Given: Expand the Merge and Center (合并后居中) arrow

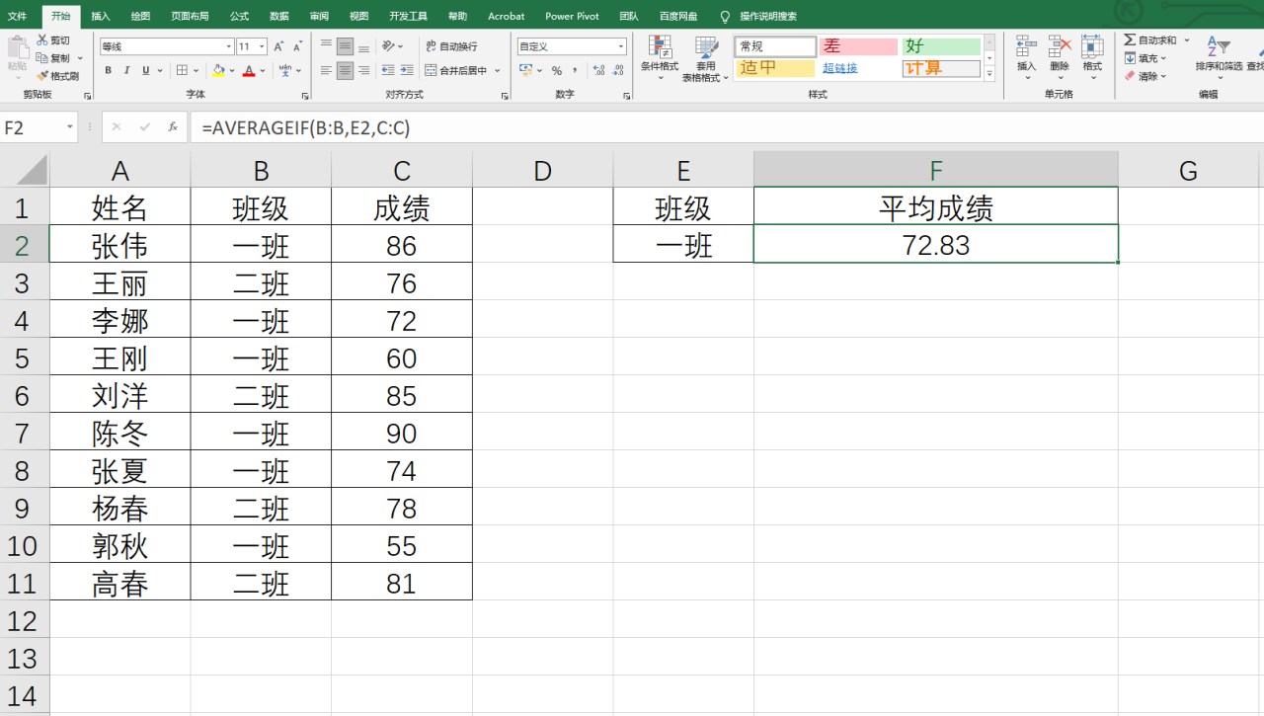Looking at the screenshot, I should [x=498, y=70].
